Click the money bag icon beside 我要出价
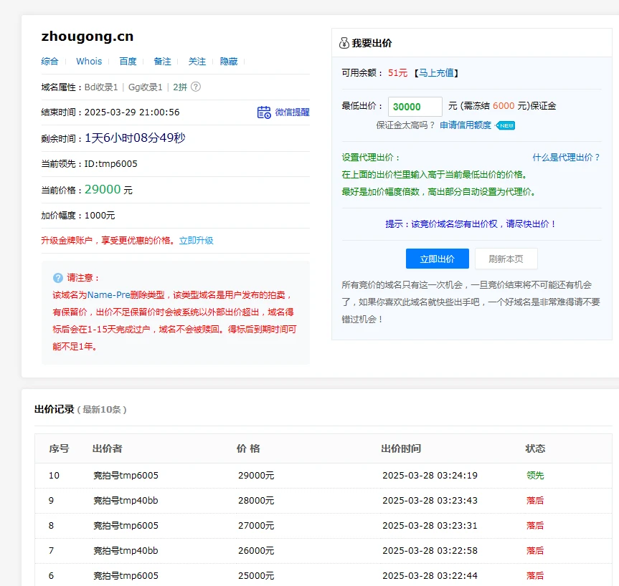Viewport: 619px width, 586px height. point(344,43)
